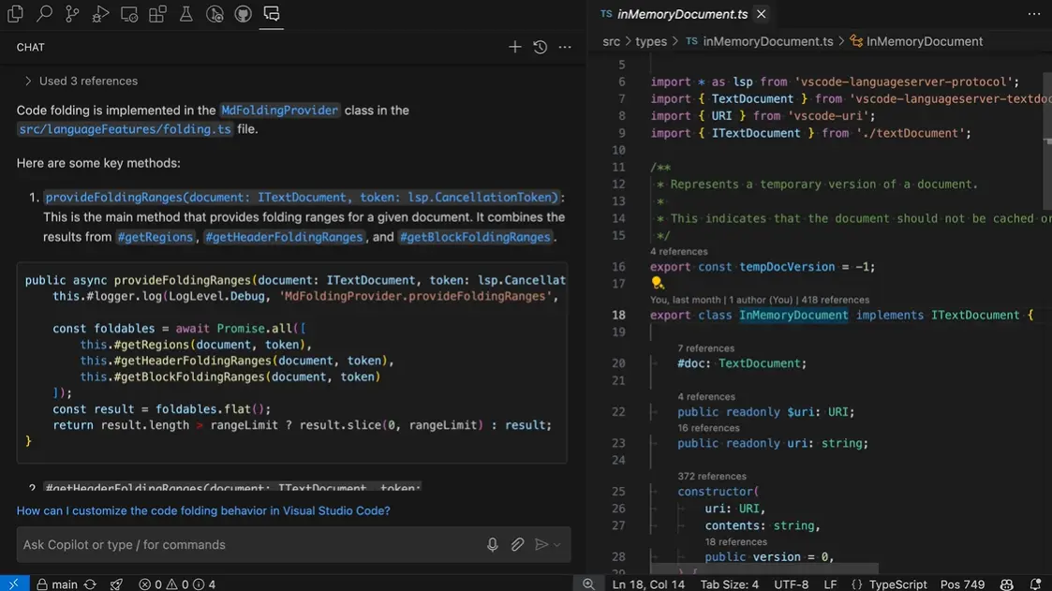
Task: Click the editor horizontal scrollbar
Action: (x=763, y=569)
